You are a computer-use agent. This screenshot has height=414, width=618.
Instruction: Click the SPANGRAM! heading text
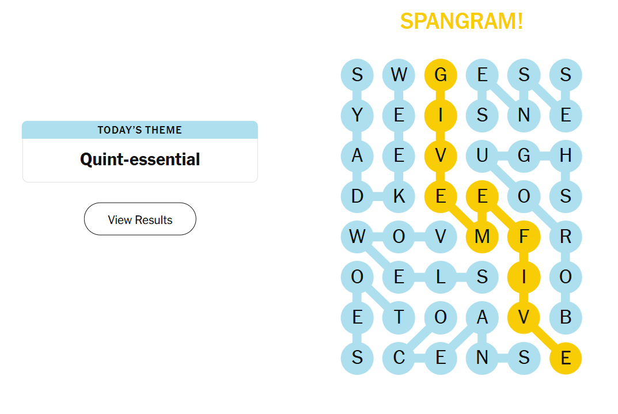click(461, 21)
